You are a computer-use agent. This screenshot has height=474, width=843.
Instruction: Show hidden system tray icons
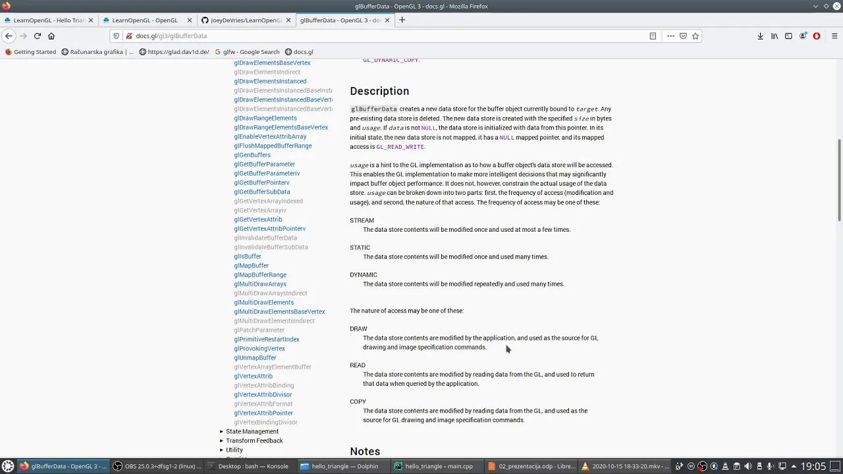(794, 466)
